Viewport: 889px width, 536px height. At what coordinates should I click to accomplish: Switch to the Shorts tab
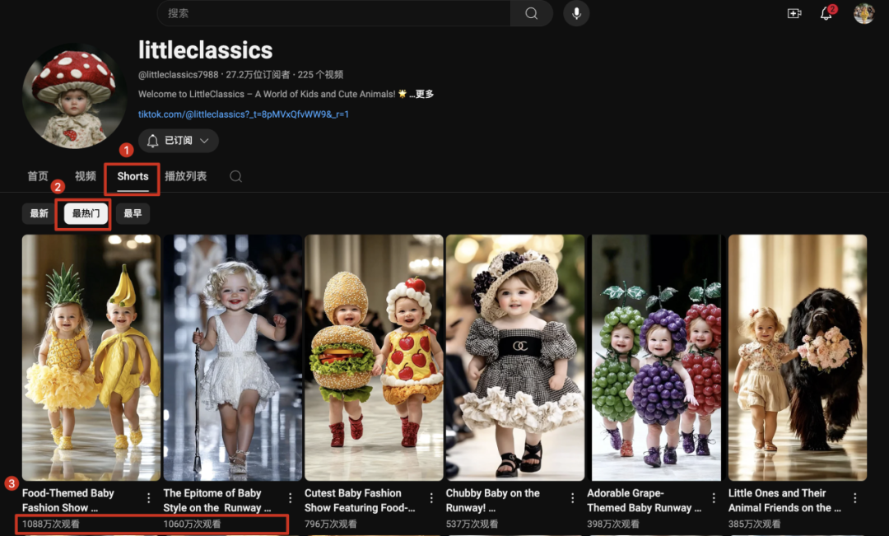pos(133,176)
